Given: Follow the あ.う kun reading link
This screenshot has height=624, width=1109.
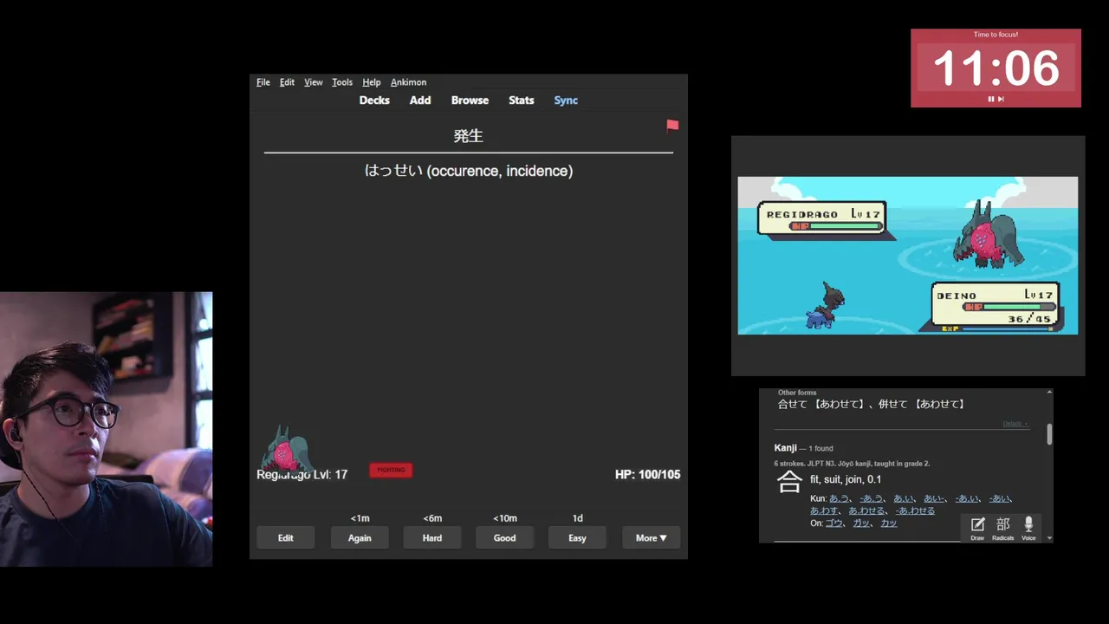Looking at the screenshot, I should pos(839,498).
